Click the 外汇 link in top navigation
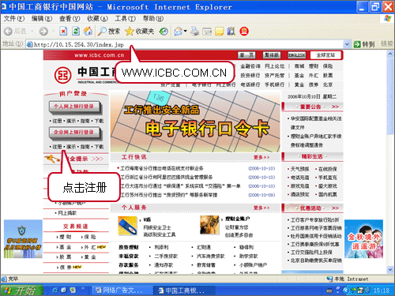The image size is (395, 296). 314,76
